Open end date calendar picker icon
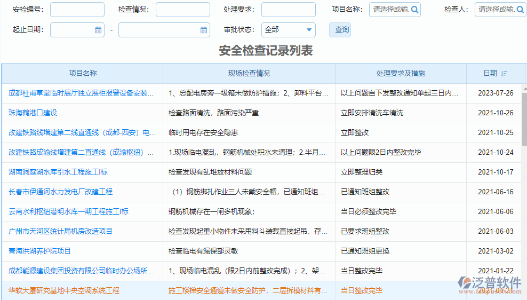Screen dimensions: 527x300 click(x=204, y=30)
